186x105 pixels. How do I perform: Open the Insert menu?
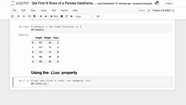[44, 10]
